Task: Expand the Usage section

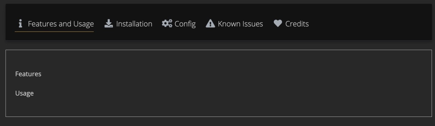Action: pos(24,93)
